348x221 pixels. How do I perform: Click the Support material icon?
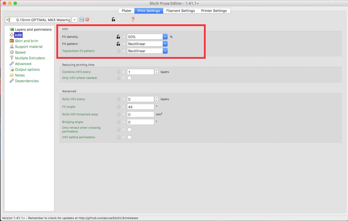(x=12, y=47)
